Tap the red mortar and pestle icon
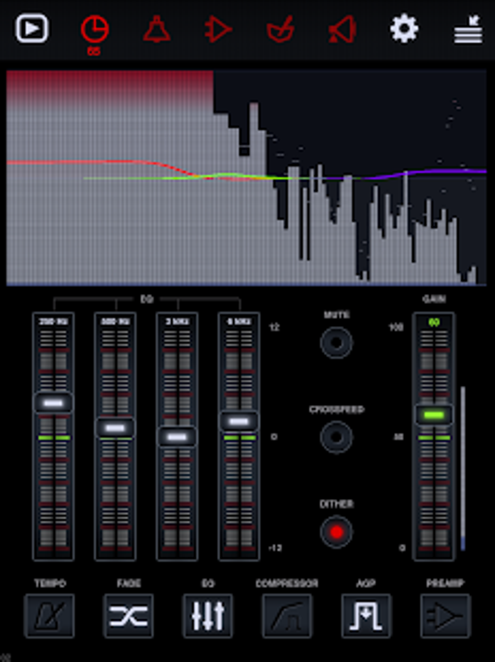 [280, 29]
